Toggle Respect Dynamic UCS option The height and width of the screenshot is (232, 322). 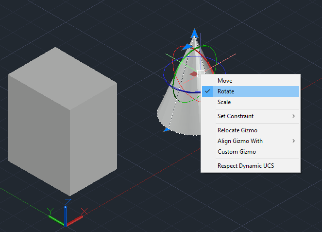pos(250,166)
